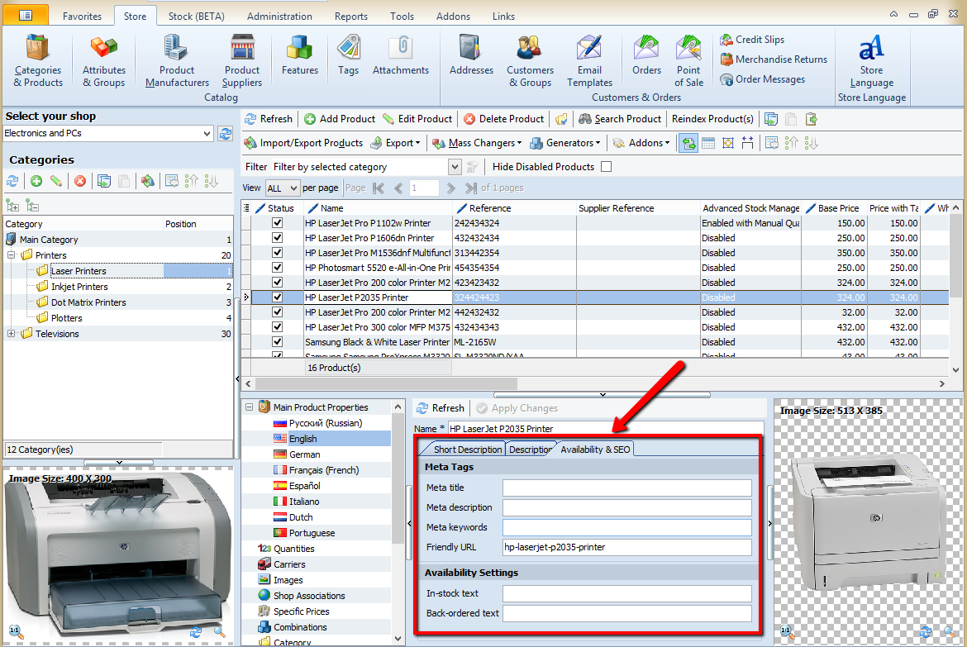Image resolution: width=967 pixels, height=647 pixels.
Task: Open View per page ALL dropdown
Action: pos(283,188)
